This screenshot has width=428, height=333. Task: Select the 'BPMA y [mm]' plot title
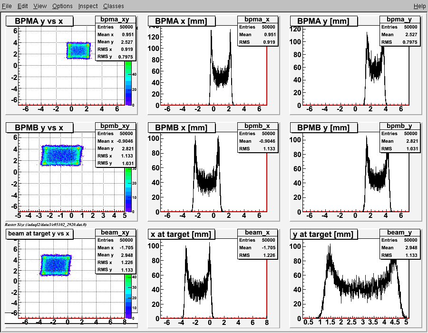tap(324, 21)
